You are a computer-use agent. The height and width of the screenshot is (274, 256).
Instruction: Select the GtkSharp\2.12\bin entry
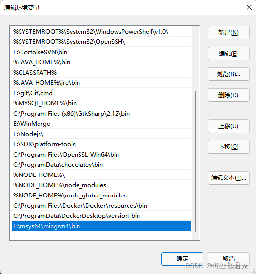(x=101, y=114)
